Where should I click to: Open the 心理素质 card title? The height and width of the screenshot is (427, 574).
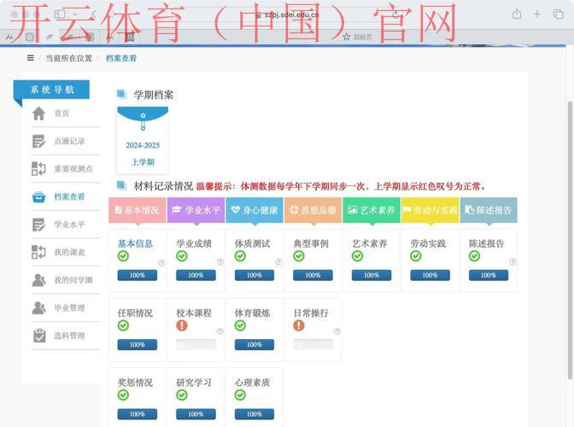253,383
